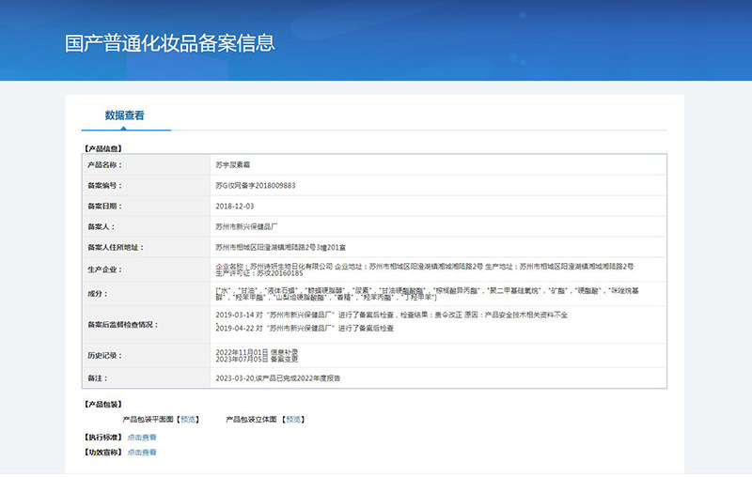Click the 生产企业 row label

(104, 269)
